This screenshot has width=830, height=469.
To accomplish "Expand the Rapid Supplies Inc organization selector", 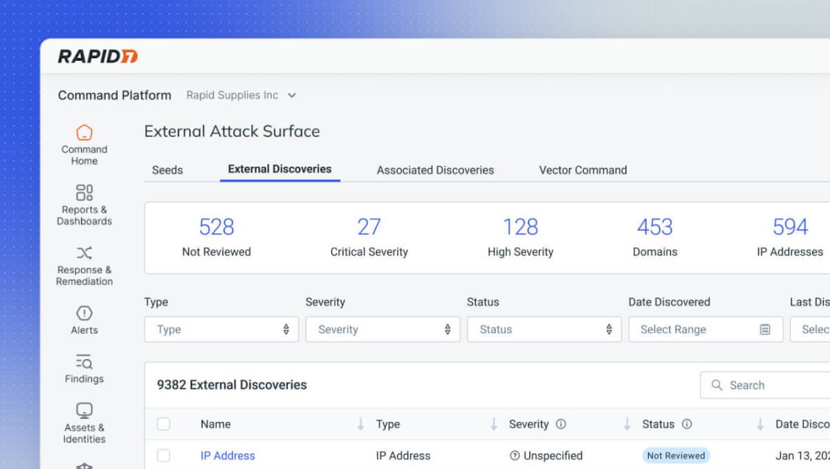I will 291,95.
